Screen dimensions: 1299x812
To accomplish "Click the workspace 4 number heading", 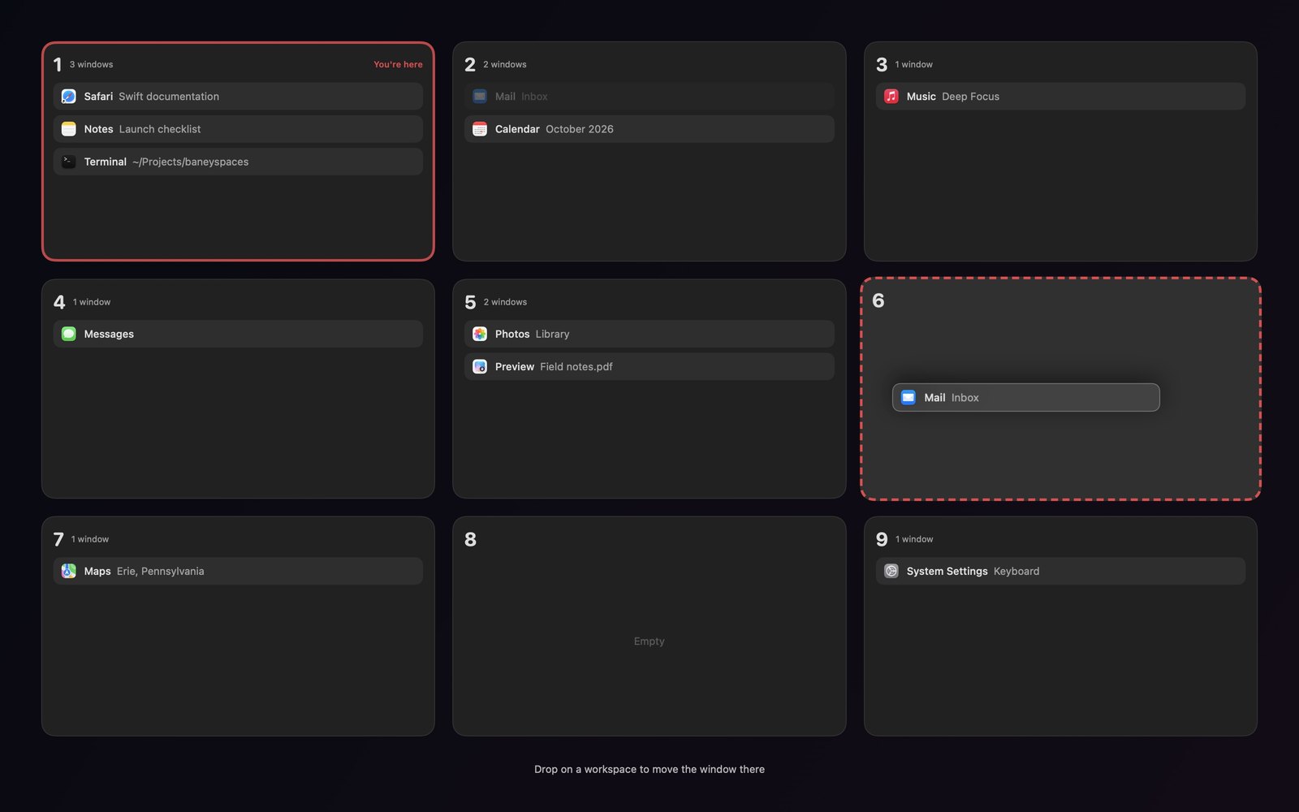I will pyautogui.click(x=59, y=302).
